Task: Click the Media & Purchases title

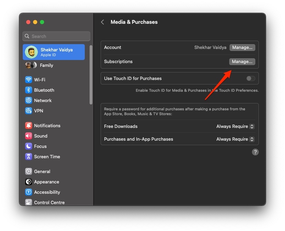Action: point(134,22)
